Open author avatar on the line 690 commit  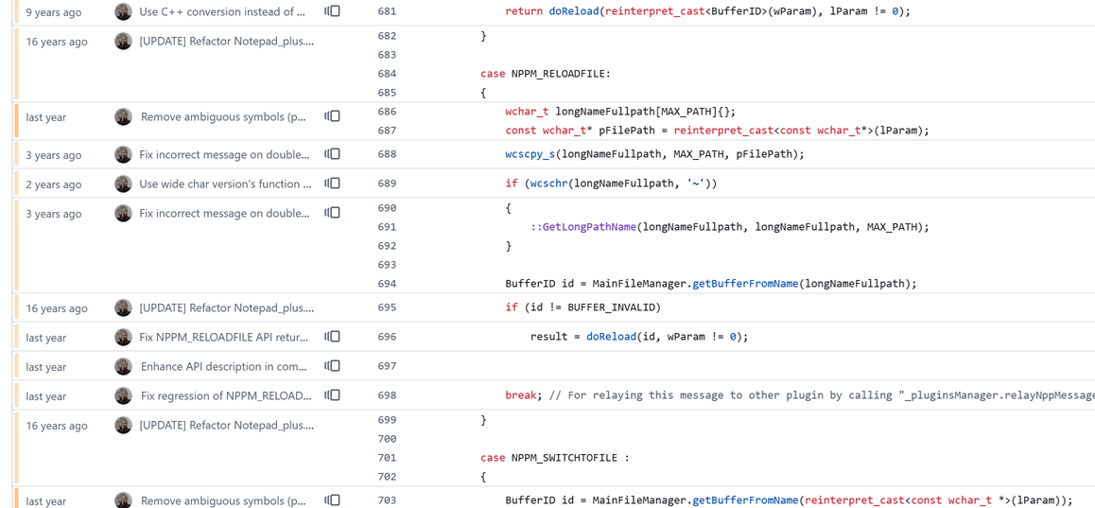[x=123, y=213]
